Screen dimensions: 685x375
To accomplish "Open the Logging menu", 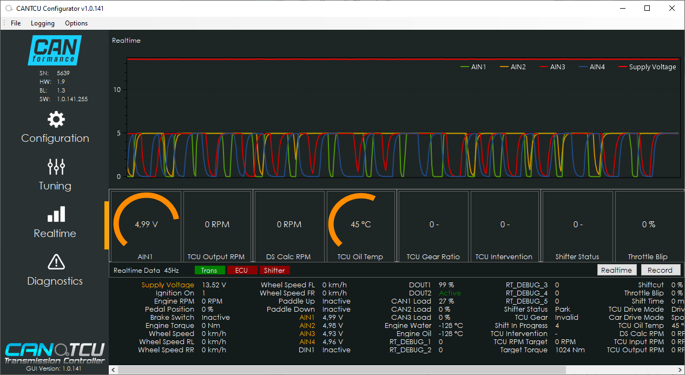I will (43, 23).
